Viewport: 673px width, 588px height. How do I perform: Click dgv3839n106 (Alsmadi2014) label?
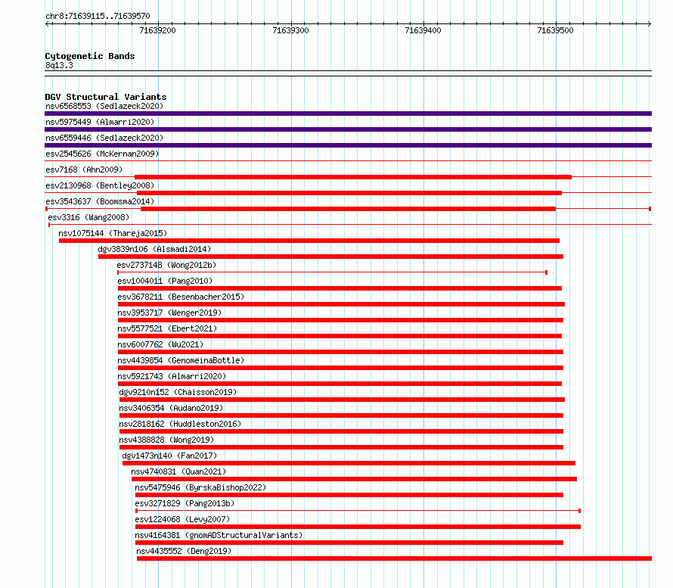[x=154, y=249]
